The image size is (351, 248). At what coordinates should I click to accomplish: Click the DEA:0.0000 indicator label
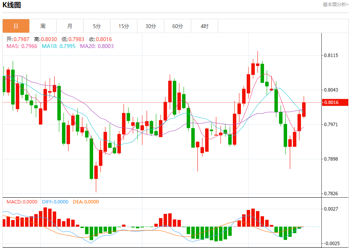86,202
